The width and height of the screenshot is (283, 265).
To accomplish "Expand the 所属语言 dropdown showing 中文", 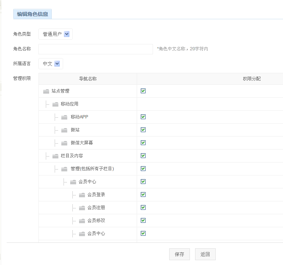I will click(51, 64).
